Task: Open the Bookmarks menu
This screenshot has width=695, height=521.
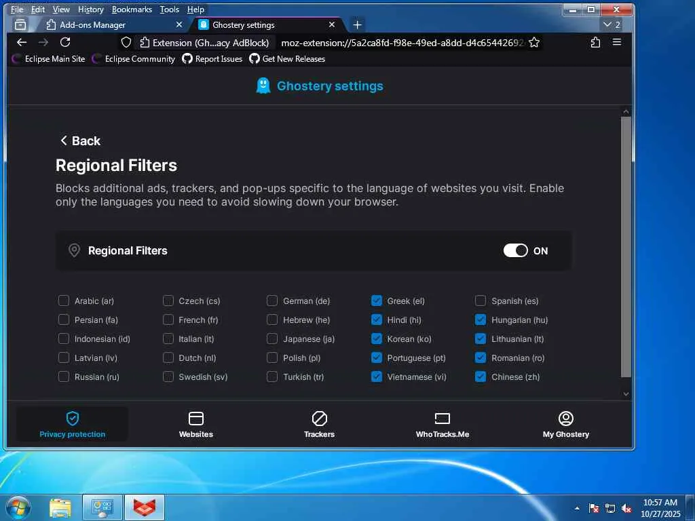Action: point(132,9)
